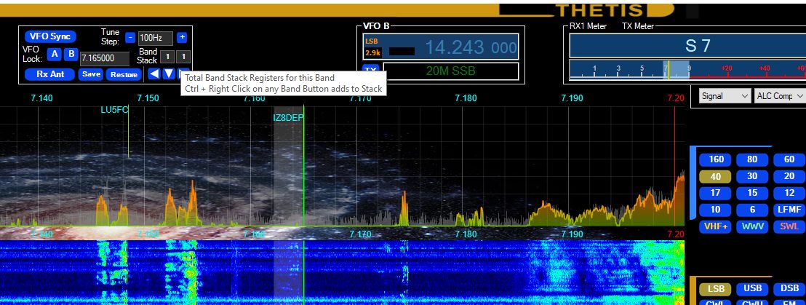Toggle VFO Lock A
Image resolution: width=806 pixels, height=305 pixels.
(x=54, y=54)
